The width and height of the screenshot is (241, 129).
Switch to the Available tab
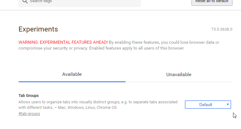(x=72, y=74)
